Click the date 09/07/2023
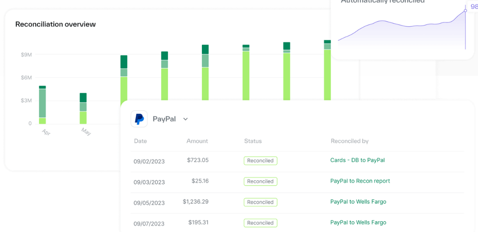The width and height of the screenshot is (478, 232). 149,224
